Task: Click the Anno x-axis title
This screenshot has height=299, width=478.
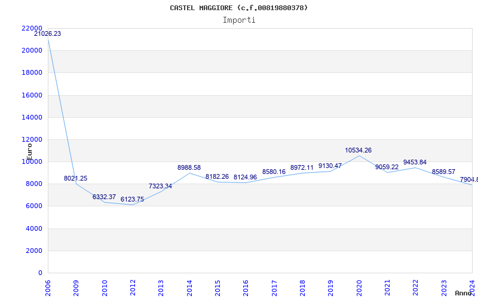Action: [465, 294]
